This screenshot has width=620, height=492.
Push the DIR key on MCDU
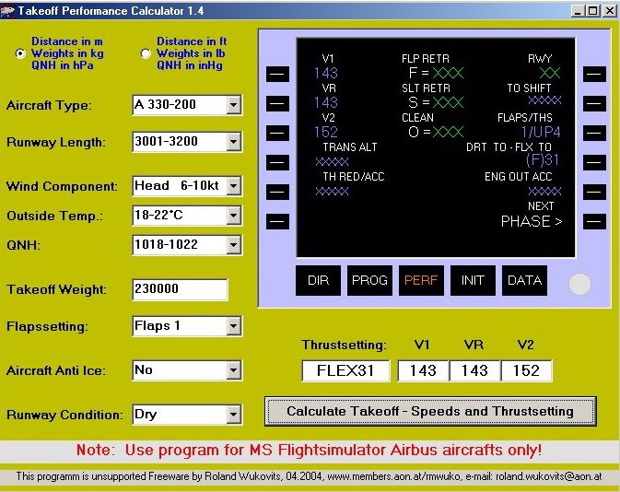[318, 280]
